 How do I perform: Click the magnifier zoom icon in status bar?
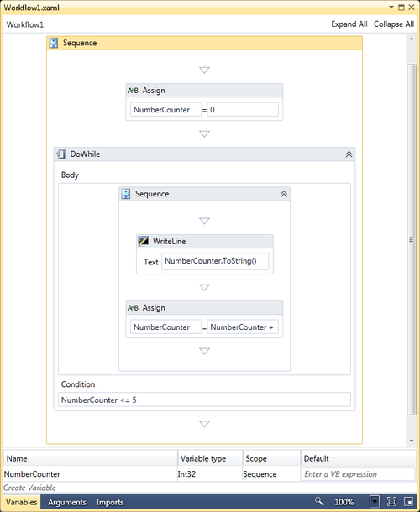click(x=319, y=501)
